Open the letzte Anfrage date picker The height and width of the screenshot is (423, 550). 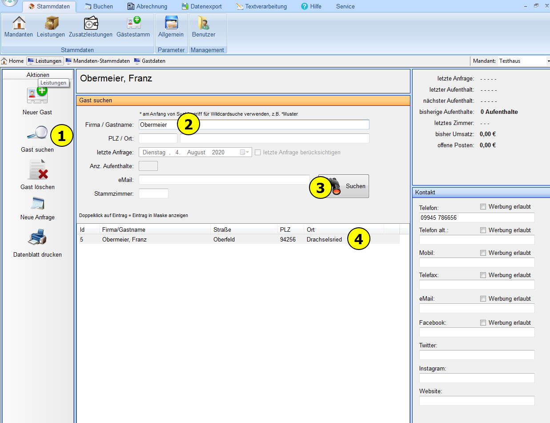tap(245, 152)
